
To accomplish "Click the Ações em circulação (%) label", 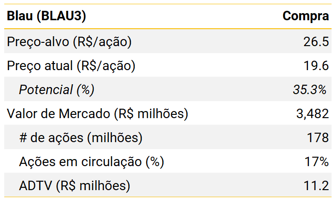I will point(91,161).
